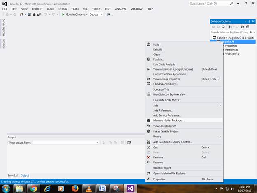Choose Remove from the context menu

(184, 158)
